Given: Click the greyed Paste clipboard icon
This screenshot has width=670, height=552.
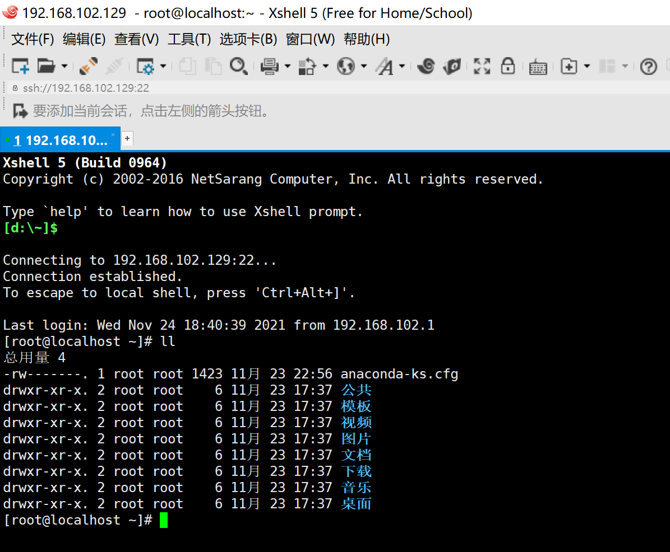Looking at the screenshot, I should pos(213,67).
